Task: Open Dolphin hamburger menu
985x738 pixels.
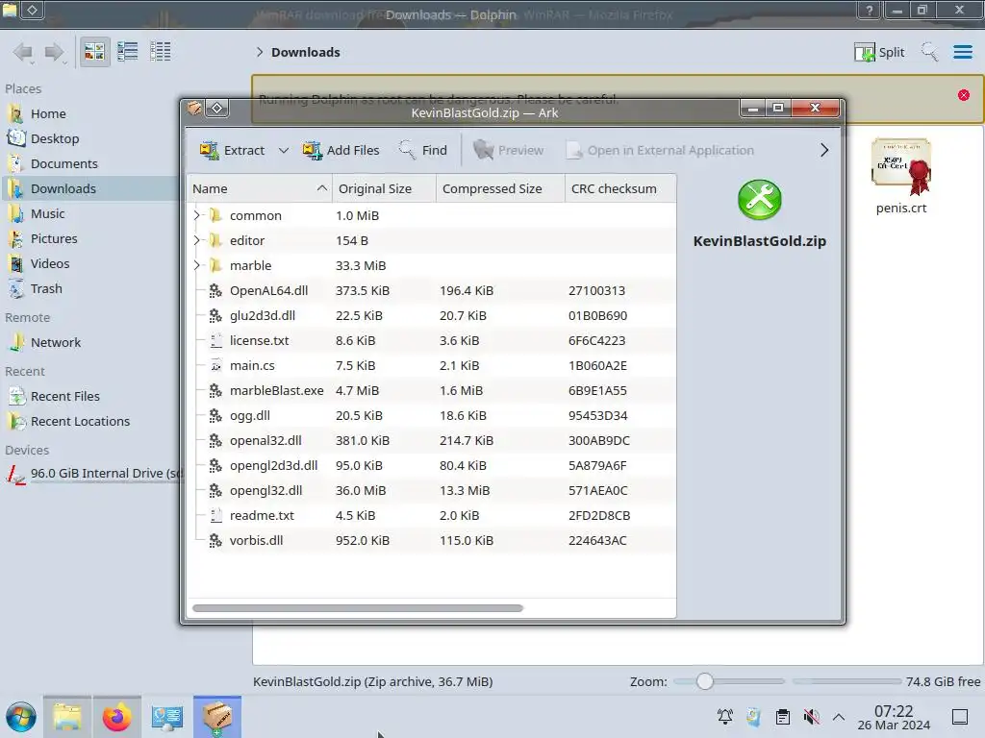Action: pyautogui.click(x=962, y=52)
